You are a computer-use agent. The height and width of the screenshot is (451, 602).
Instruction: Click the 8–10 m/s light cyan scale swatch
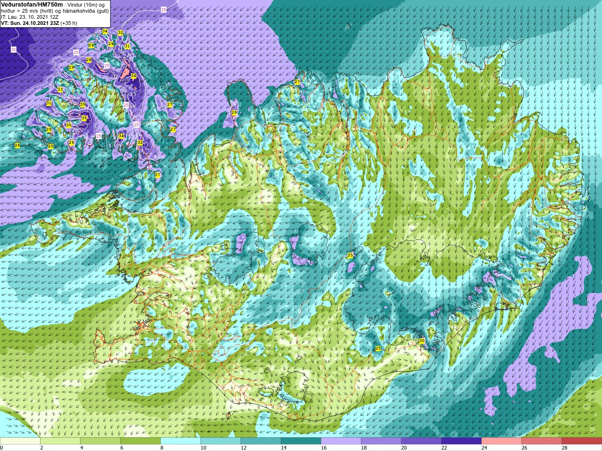180,441
